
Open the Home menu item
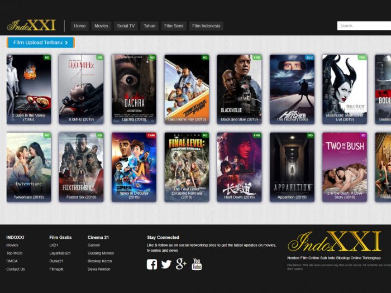tap(80, 26)
